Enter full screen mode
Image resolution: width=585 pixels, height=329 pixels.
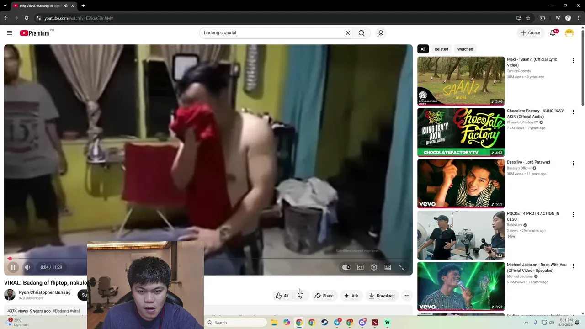[401, 267]
